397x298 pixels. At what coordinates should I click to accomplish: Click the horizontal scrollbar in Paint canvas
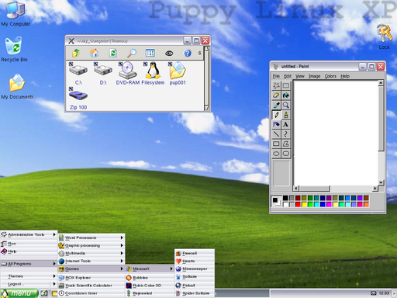(x=335, y=189)
